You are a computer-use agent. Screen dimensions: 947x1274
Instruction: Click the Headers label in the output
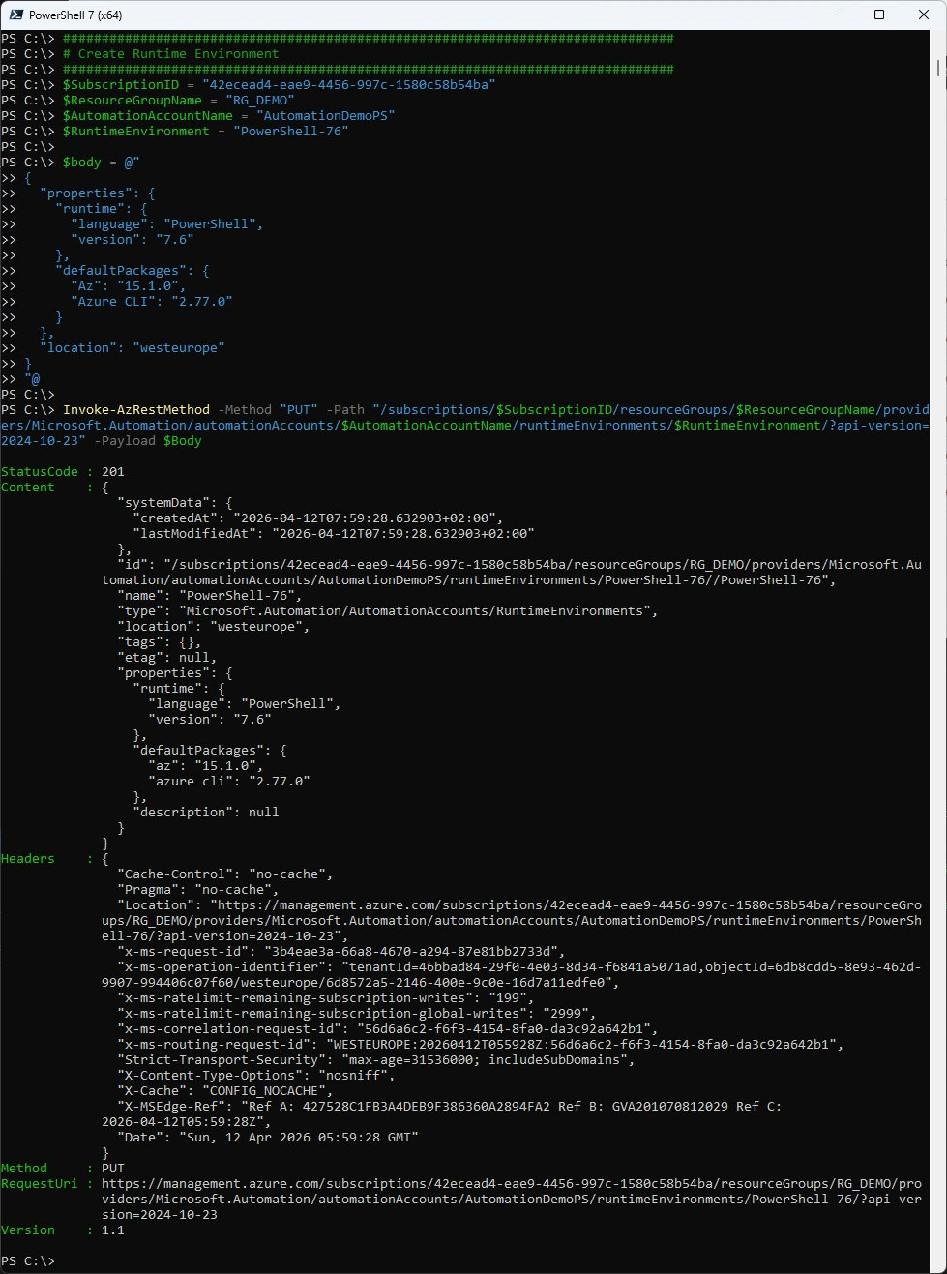28,859
